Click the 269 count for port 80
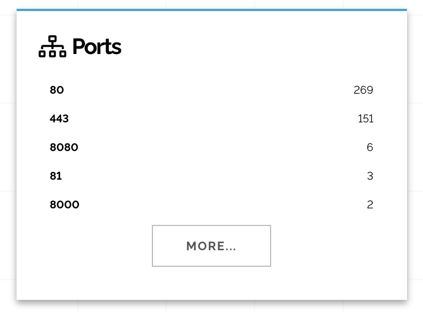The image size is (423, 312). (x=363, y=90)
